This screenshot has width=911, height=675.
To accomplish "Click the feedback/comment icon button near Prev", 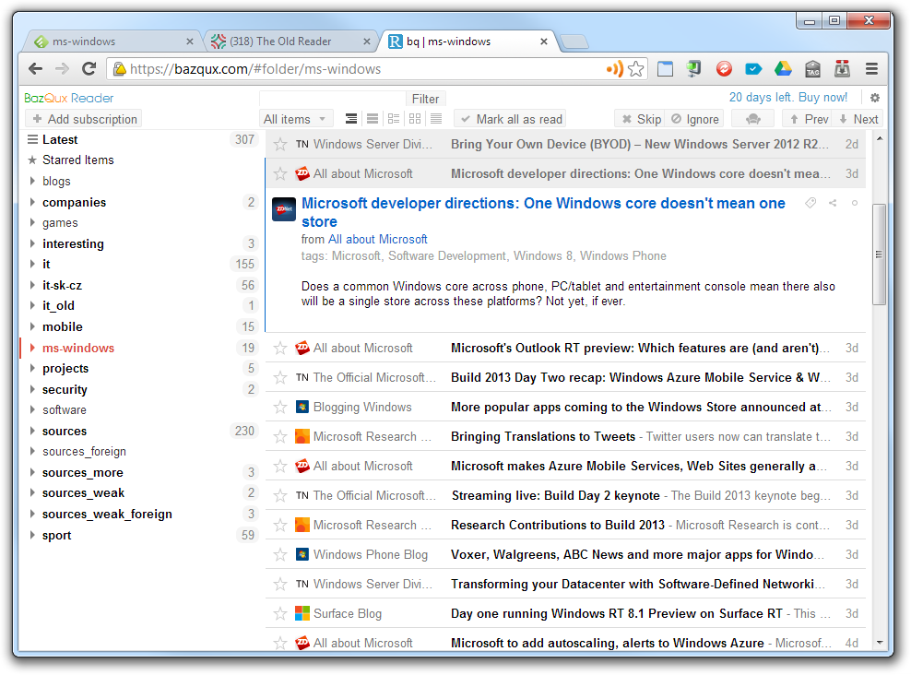I will [x=753, y=119].
